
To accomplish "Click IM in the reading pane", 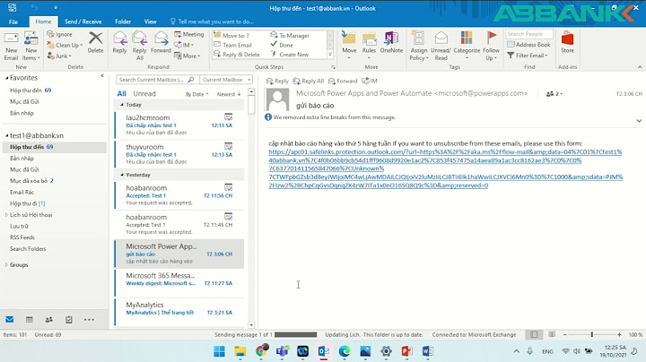I will point(370,81).
